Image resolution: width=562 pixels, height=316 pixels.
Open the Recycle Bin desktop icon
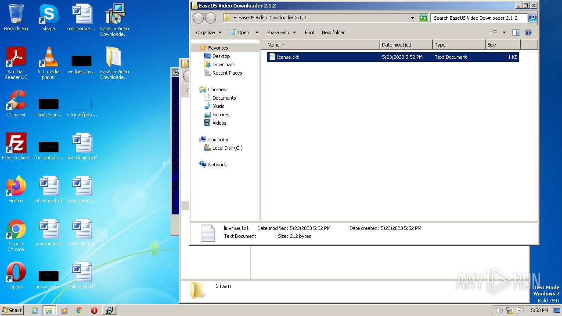tap(16, 18)
